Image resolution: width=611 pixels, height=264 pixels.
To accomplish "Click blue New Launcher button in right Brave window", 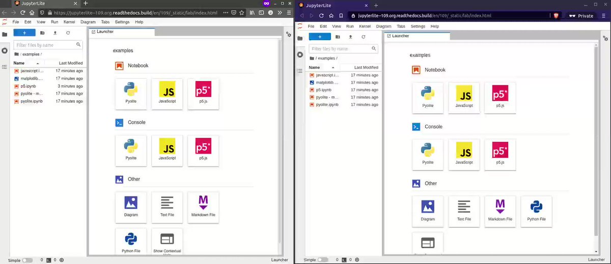I will [x=320, y=37].
